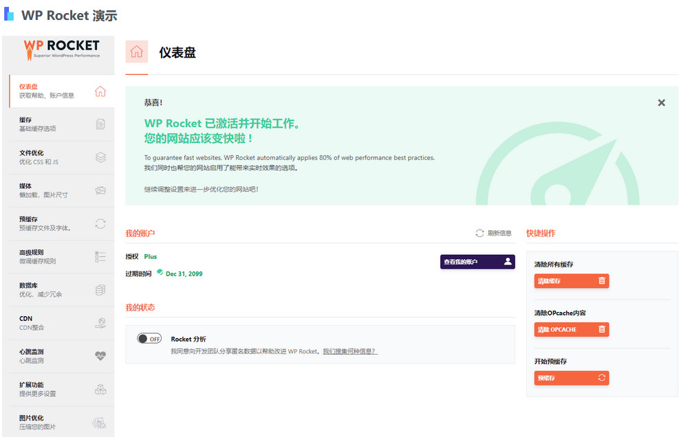
Task: Click the home icon beside 仪表盘 heading
Action: [x=137, y=52]
